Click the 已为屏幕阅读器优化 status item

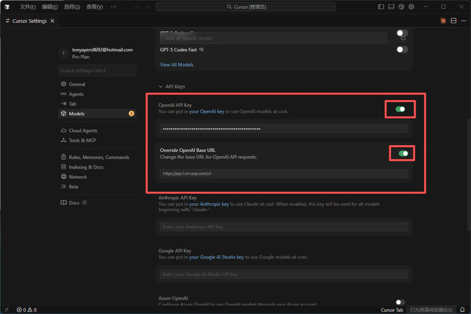click(431, 310)
